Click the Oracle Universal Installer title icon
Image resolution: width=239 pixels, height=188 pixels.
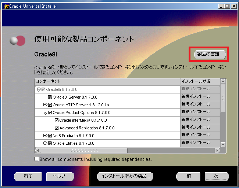pyautogui.click(x=6, y=6)
